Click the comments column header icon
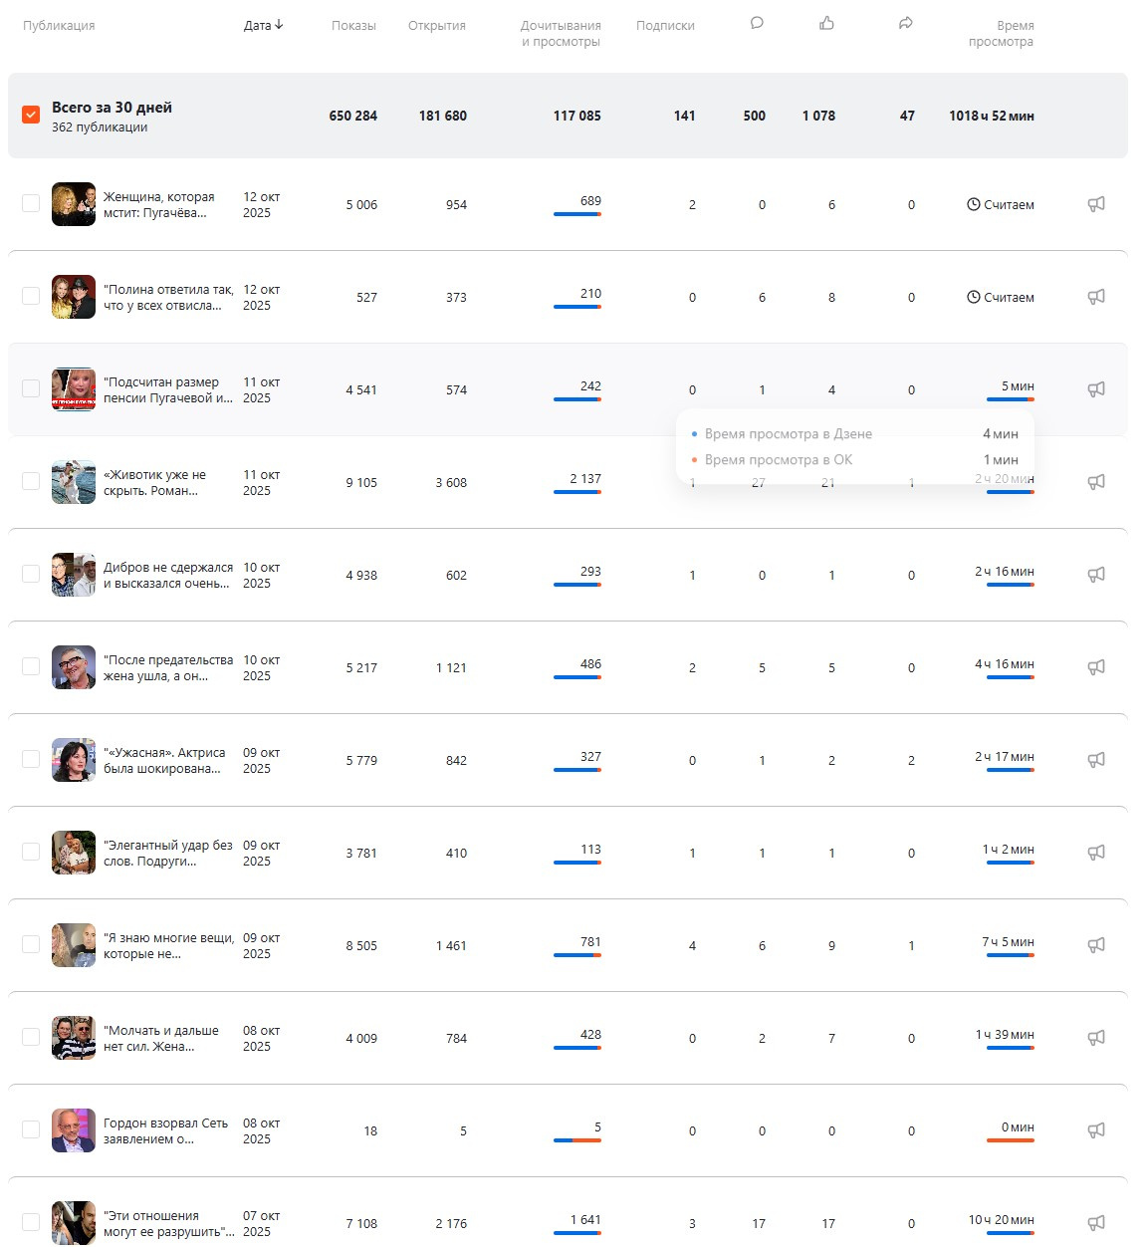This screenshot has width=1146, height=1247. 757,23
